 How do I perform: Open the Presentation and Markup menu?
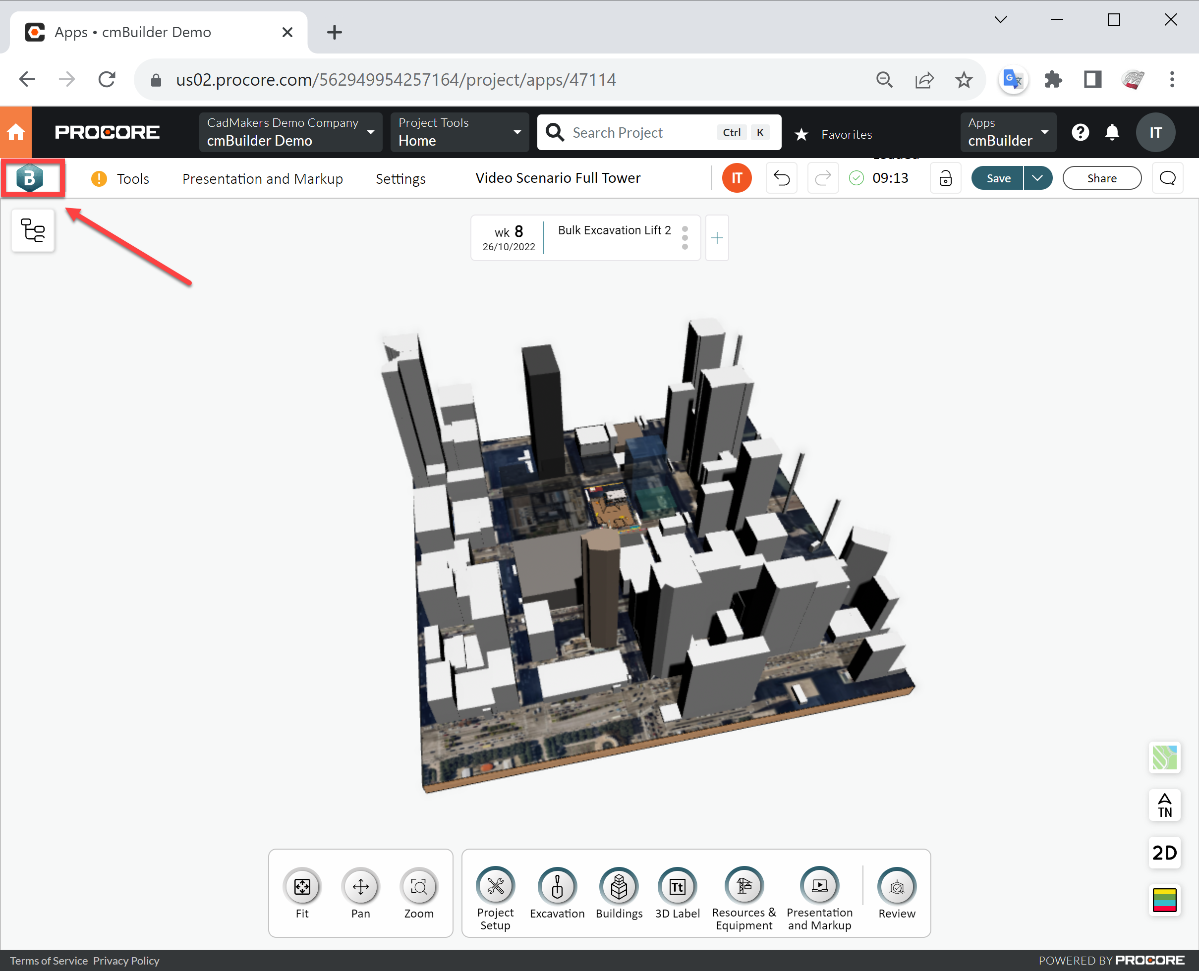[262, 178]
